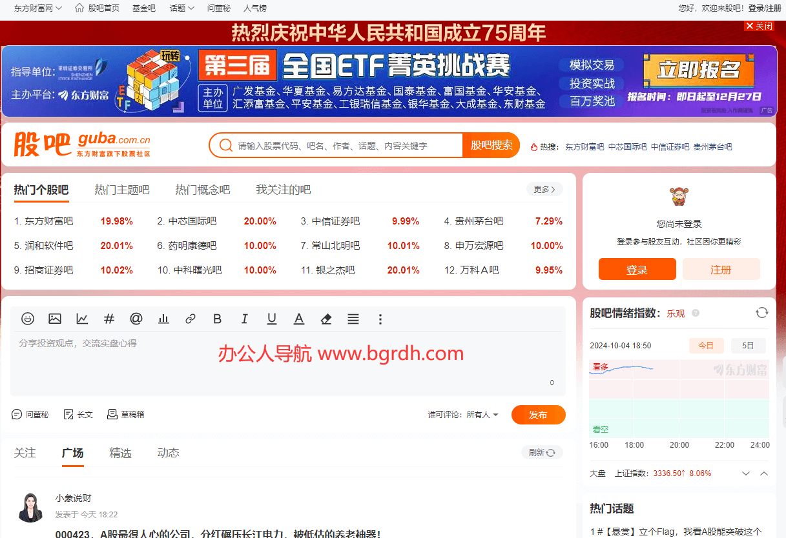The height and width of the screenshot is (538, 786).
Task: Expand the 话题 dropdown in top navigation
Action: pos(181,8)
